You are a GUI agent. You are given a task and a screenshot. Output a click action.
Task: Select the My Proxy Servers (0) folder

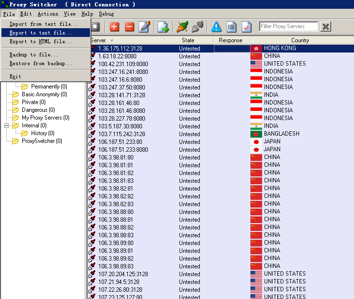click(45, 118)
